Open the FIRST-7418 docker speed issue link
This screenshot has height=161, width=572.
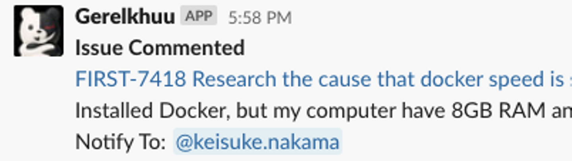pyautogui.click(x=320, y=80)
